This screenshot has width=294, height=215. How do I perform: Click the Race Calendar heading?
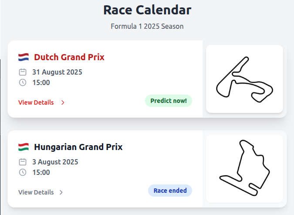147,10
